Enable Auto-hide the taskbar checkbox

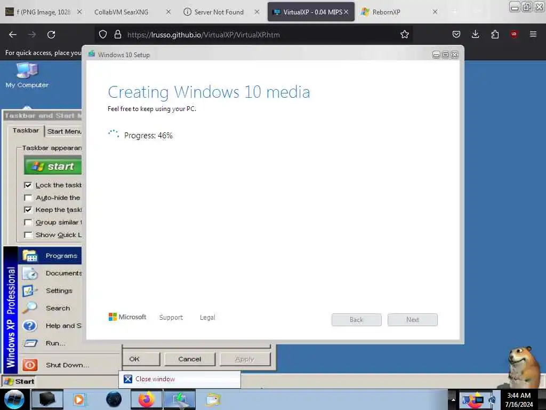click(28, 198)
